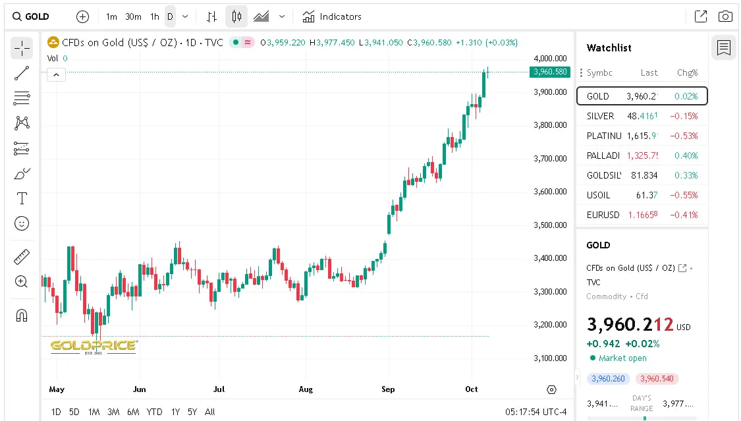
Task: Open the emoji icons tool
Action: pos(22,223)
